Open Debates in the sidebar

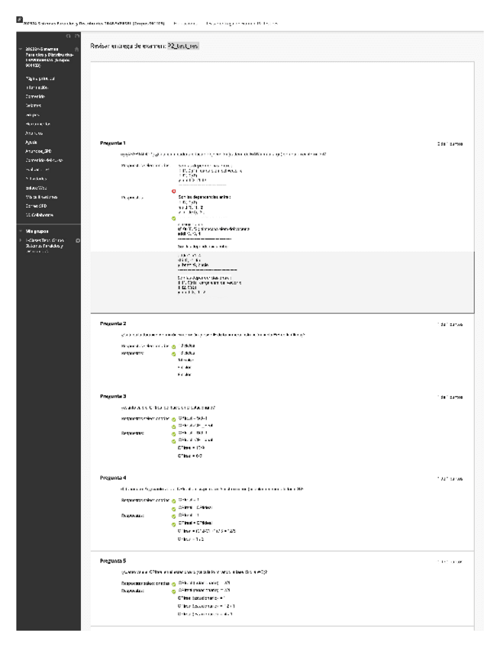(x=34, y=105)
